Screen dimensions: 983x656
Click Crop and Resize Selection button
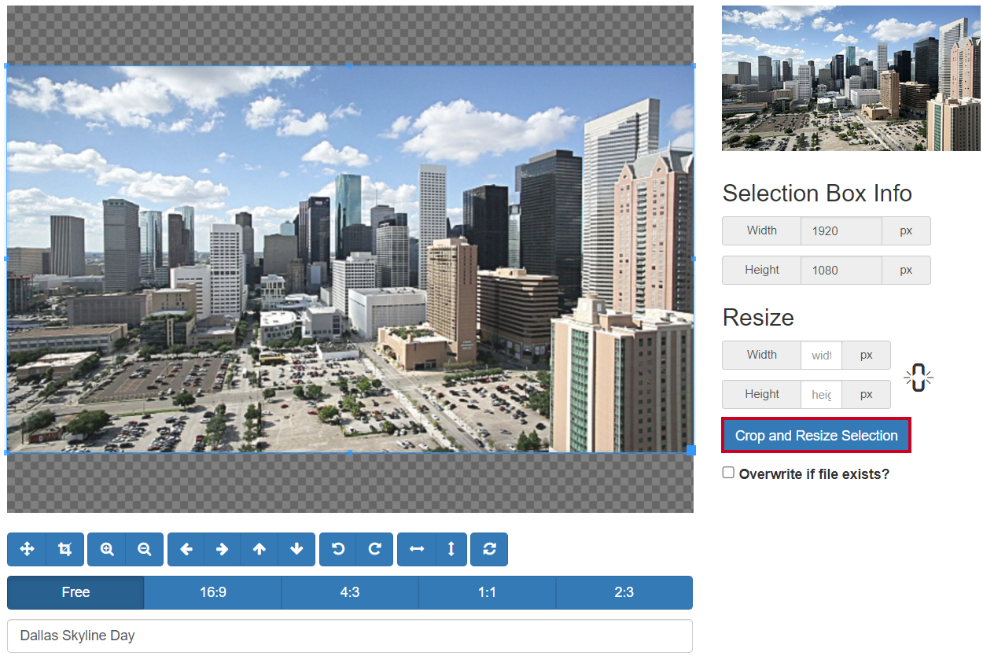(816, 435)
